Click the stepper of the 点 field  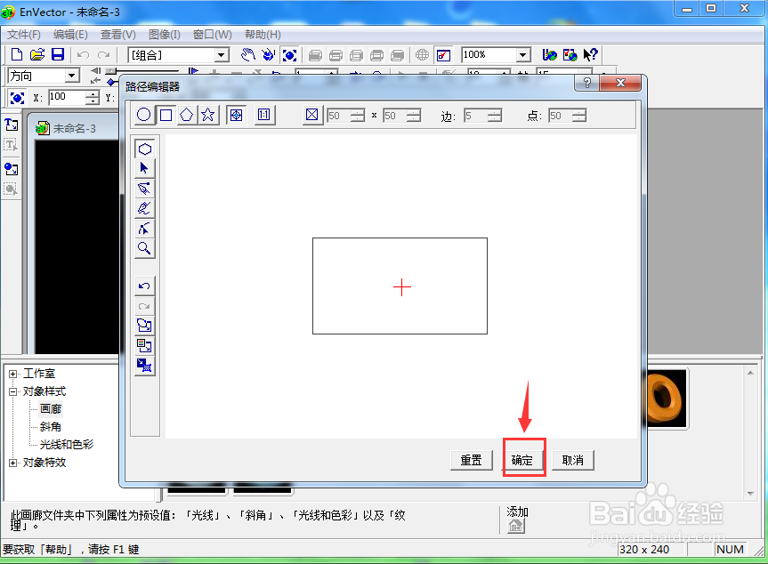579,116
